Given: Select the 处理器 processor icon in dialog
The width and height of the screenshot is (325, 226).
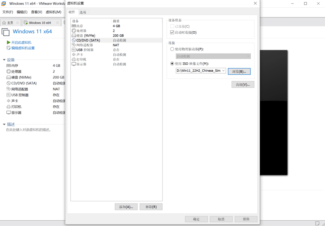Looking at the screenshot, I should (74, 31).
